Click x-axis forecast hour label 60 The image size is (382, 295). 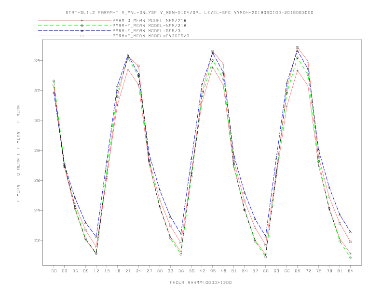[x=266, y=271]
